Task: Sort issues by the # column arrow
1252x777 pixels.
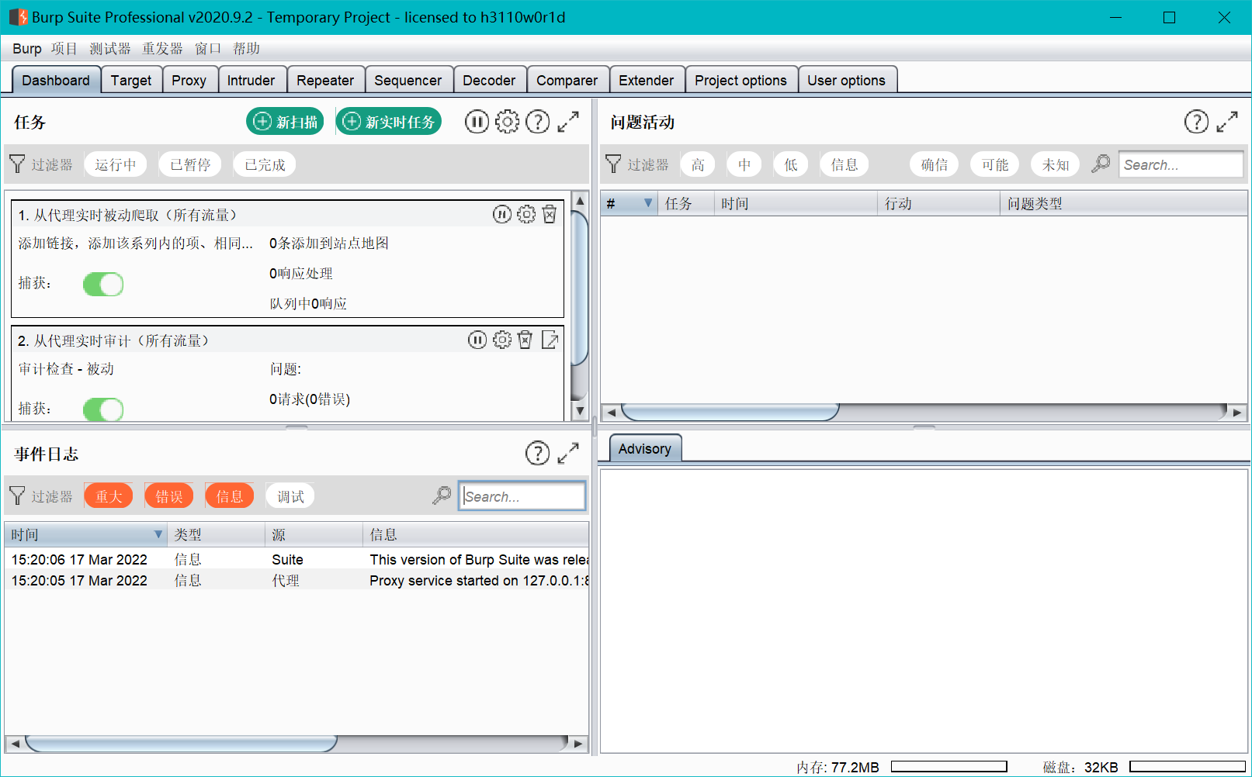Action: coord(650,202)
